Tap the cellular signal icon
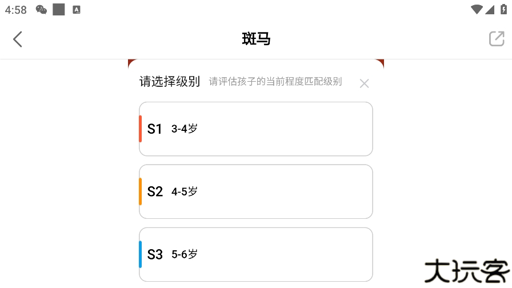Screen dimensions: 512x288 coord(490,9)
